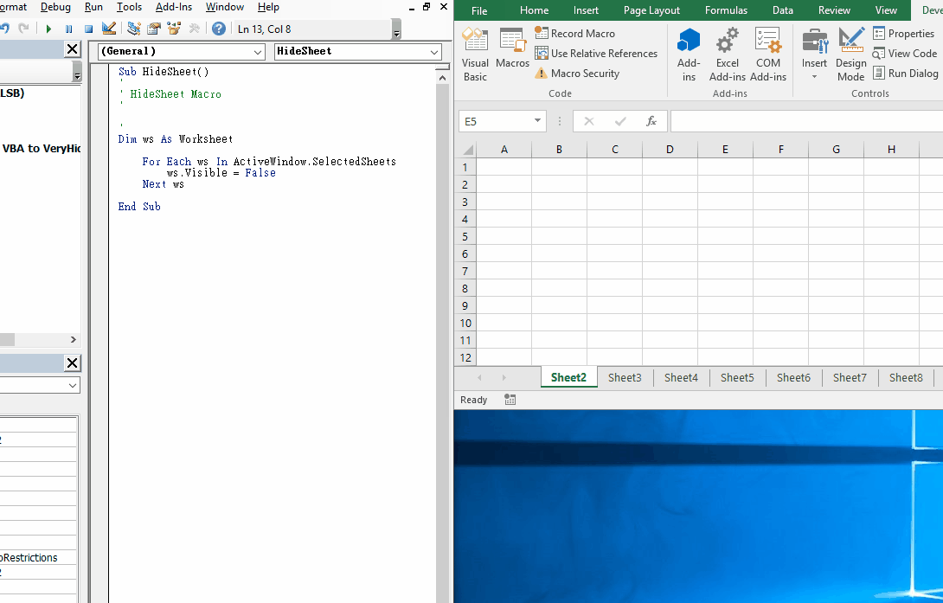Click the Break (pause) button in VBA toolbar

68,29
